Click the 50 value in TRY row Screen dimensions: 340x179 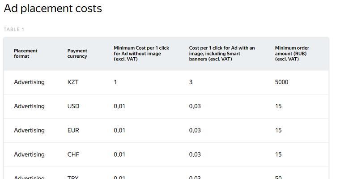[278, 178]
